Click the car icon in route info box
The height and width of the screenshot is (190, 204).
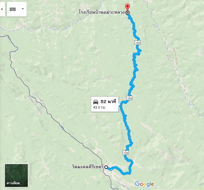(x=96, y=102)
